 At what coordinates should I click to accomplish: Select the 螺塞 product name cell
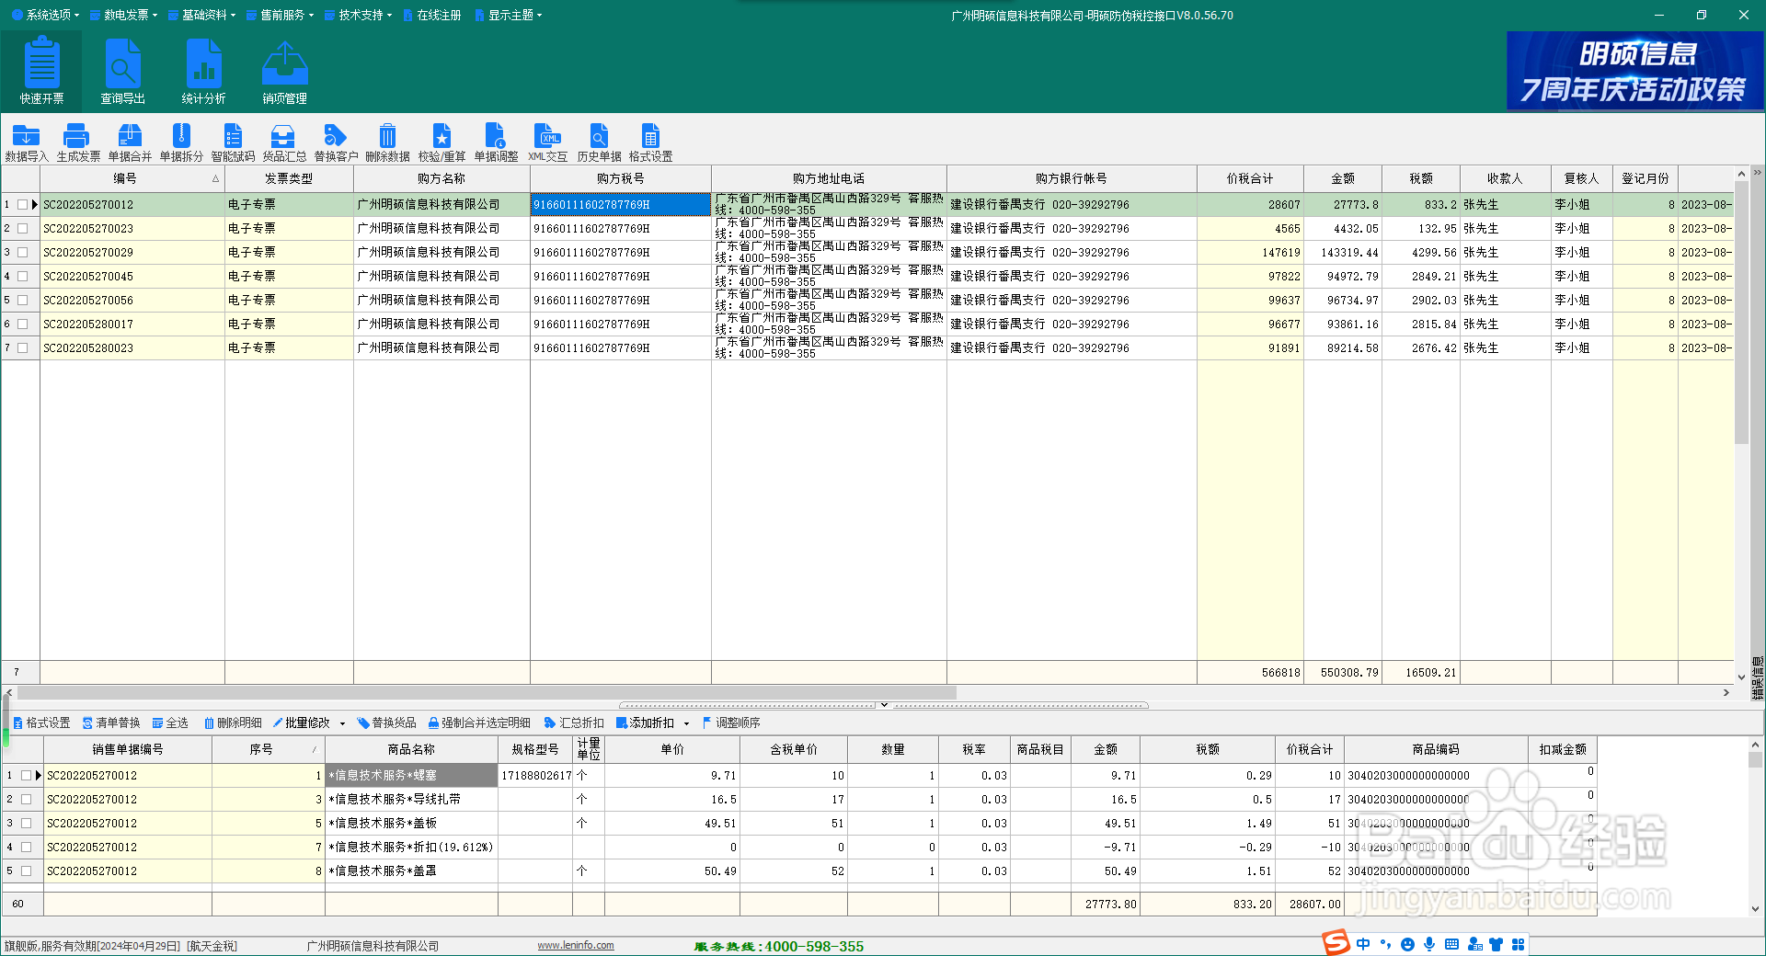(x=411, y=776)
